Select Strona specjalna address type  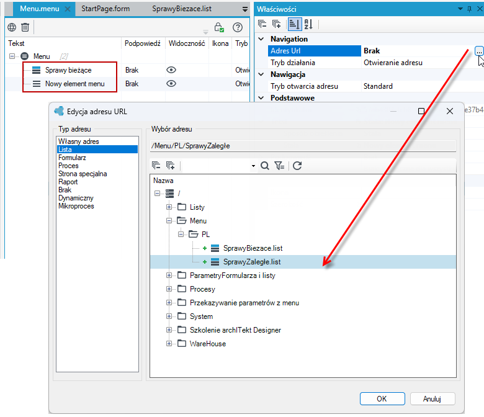coord(83,174)
